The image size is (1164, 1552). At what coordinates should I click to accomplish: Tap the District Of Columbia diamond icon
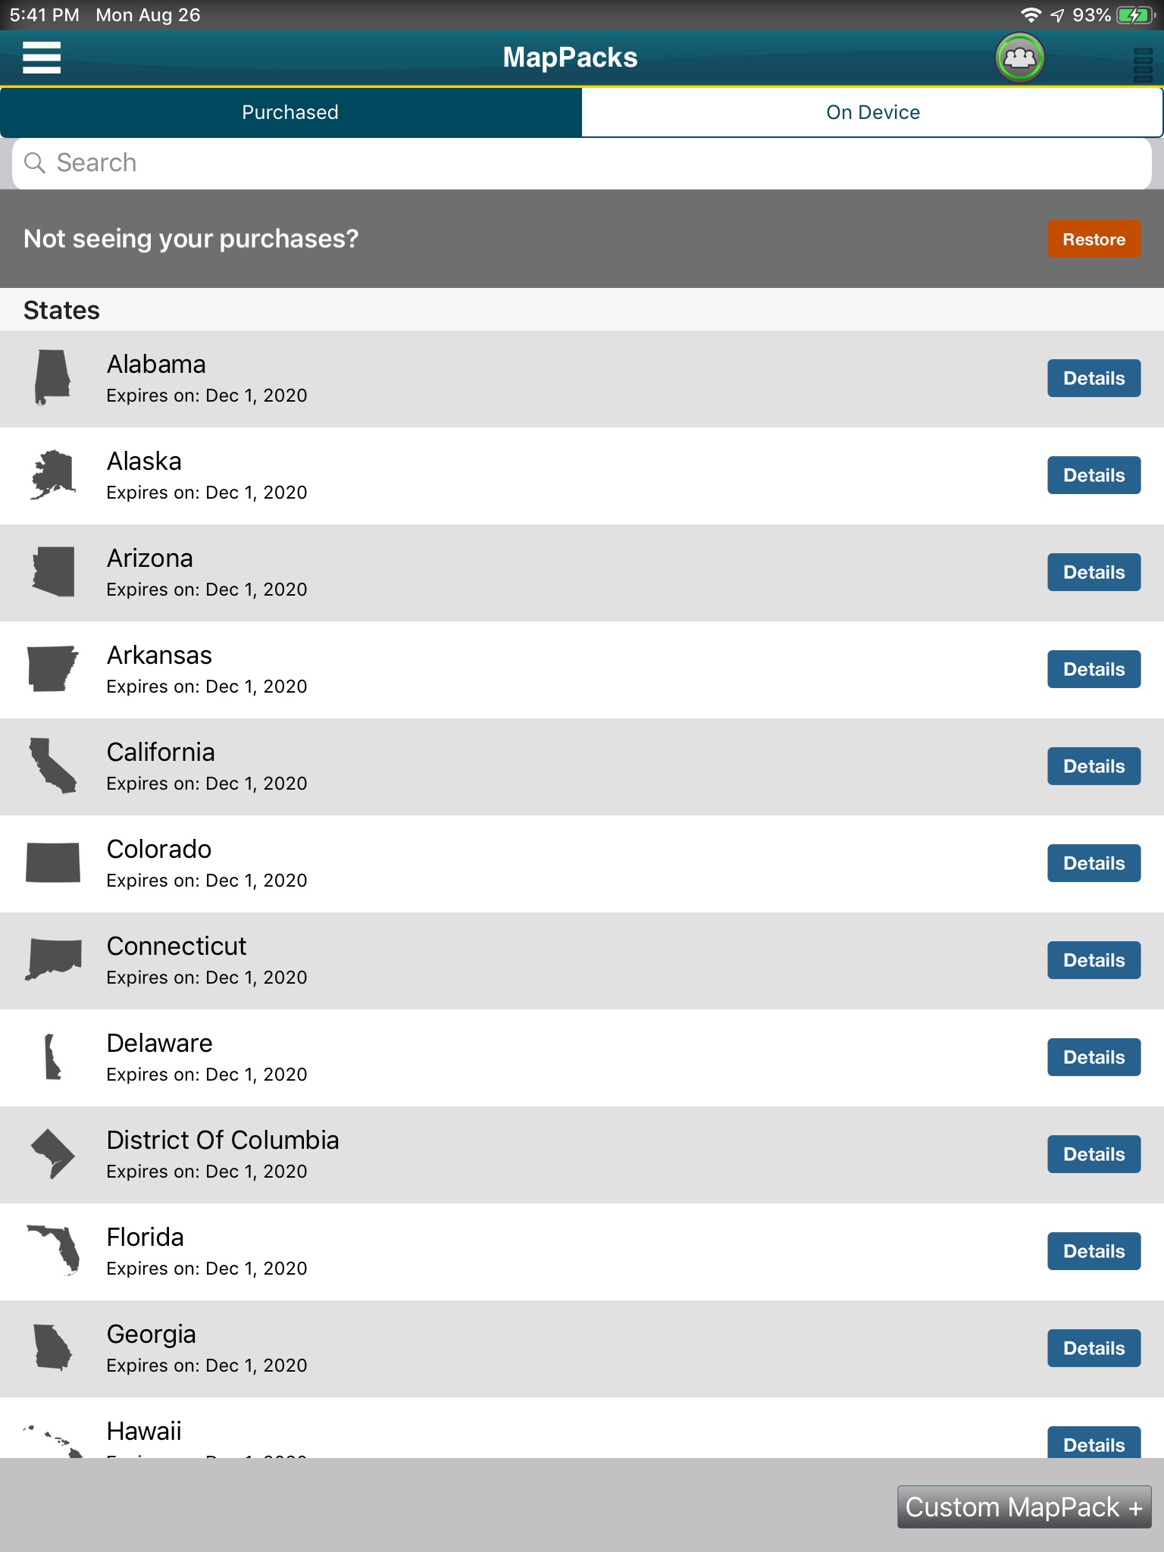[x=53, y=1153]
